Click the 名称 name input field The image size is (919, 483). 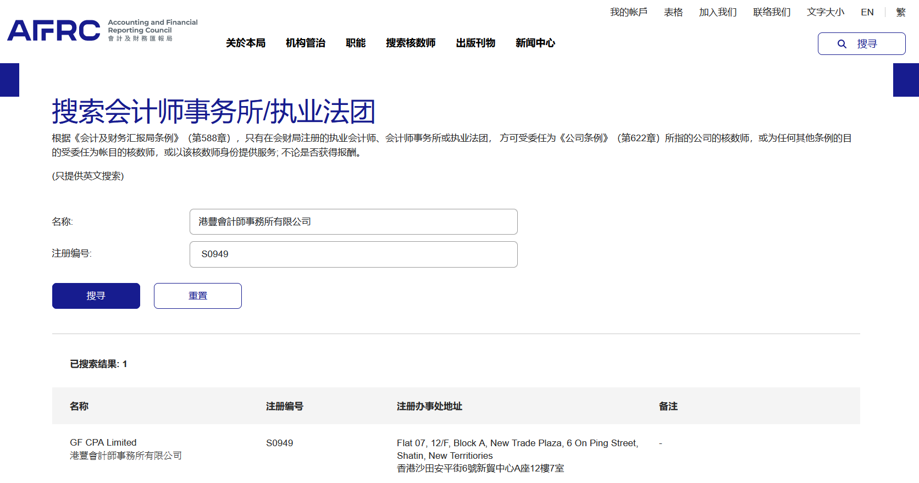coord(353,222)
